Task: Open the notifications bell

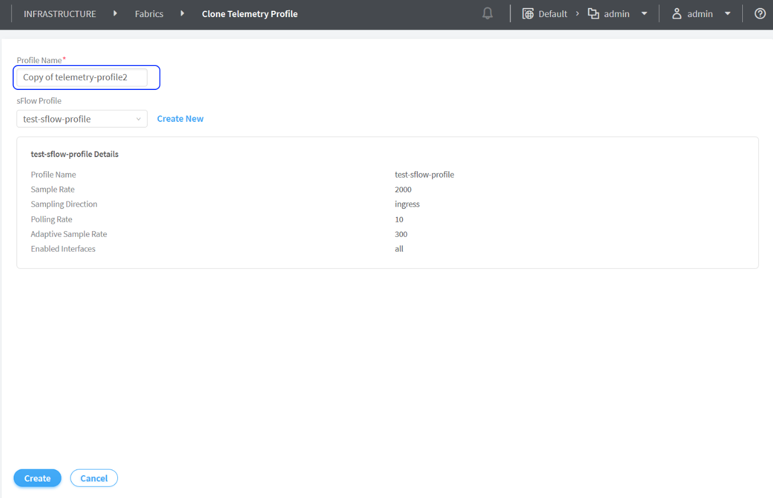Action: (488, 14)
